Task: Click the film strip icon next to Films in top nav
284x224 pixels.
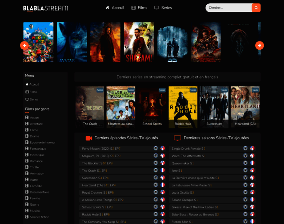Action: coord(133,8)
